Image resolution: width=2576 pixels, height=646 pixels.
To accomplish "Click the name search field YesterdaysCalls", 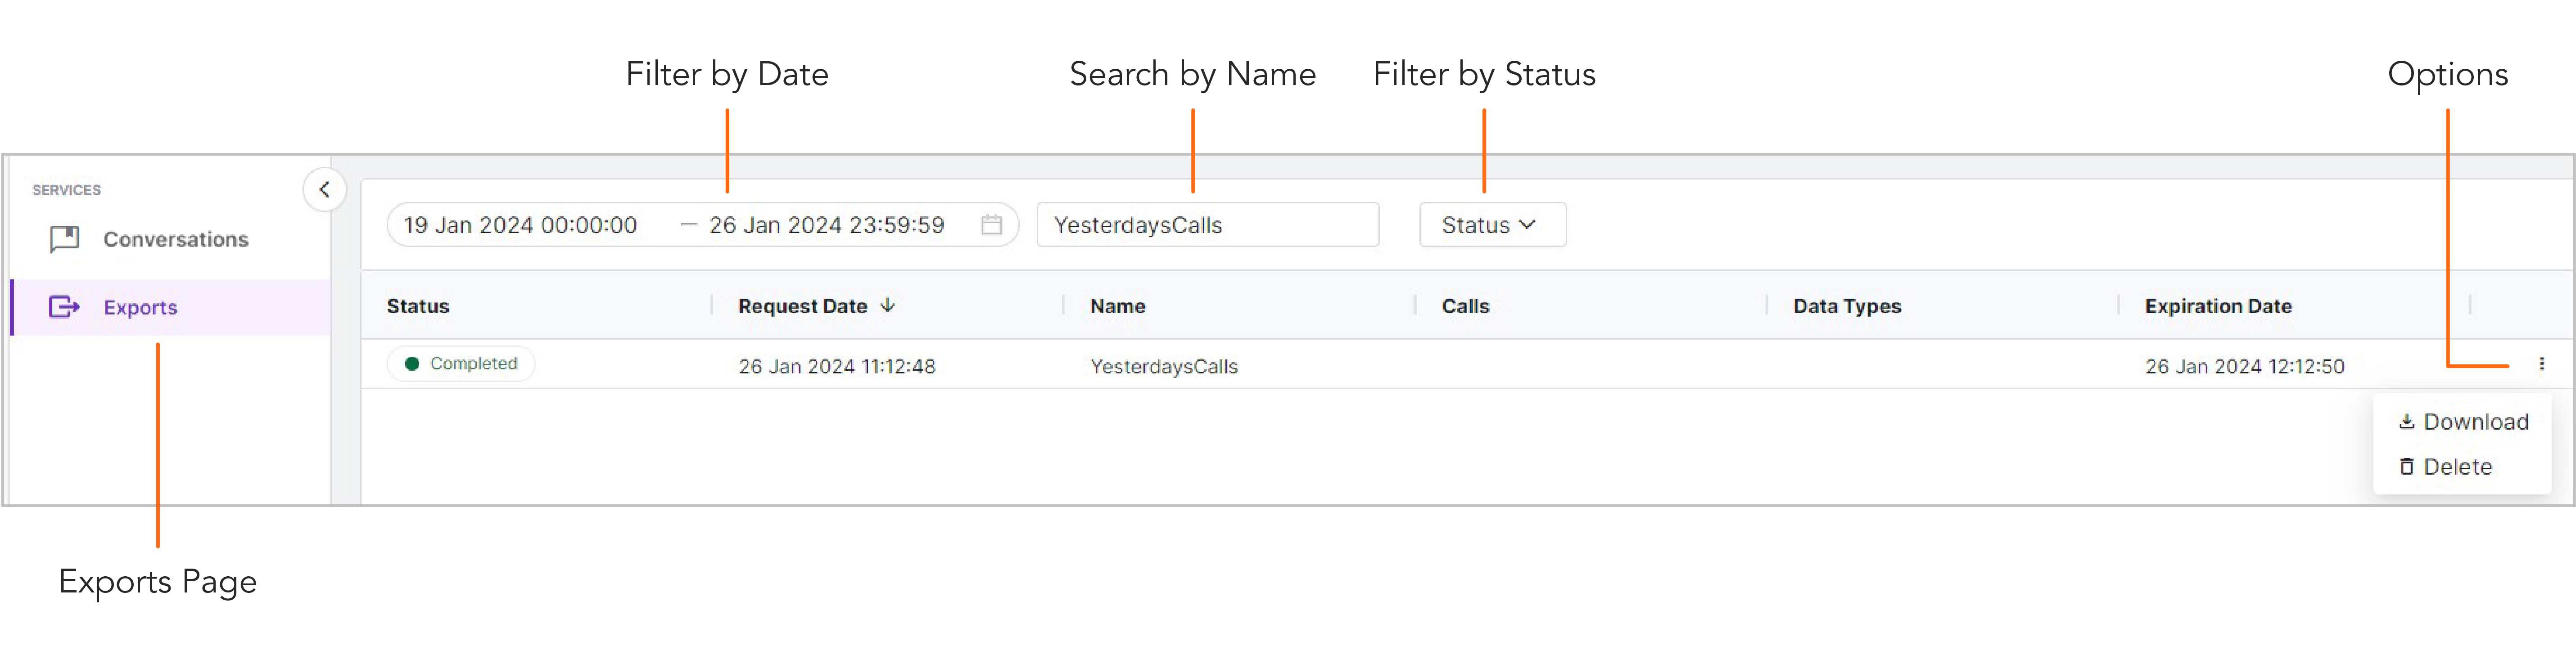I will 1208,225.
